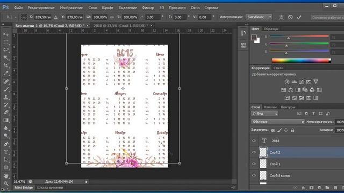Toggle lock all padlock icon

[292, 130]
